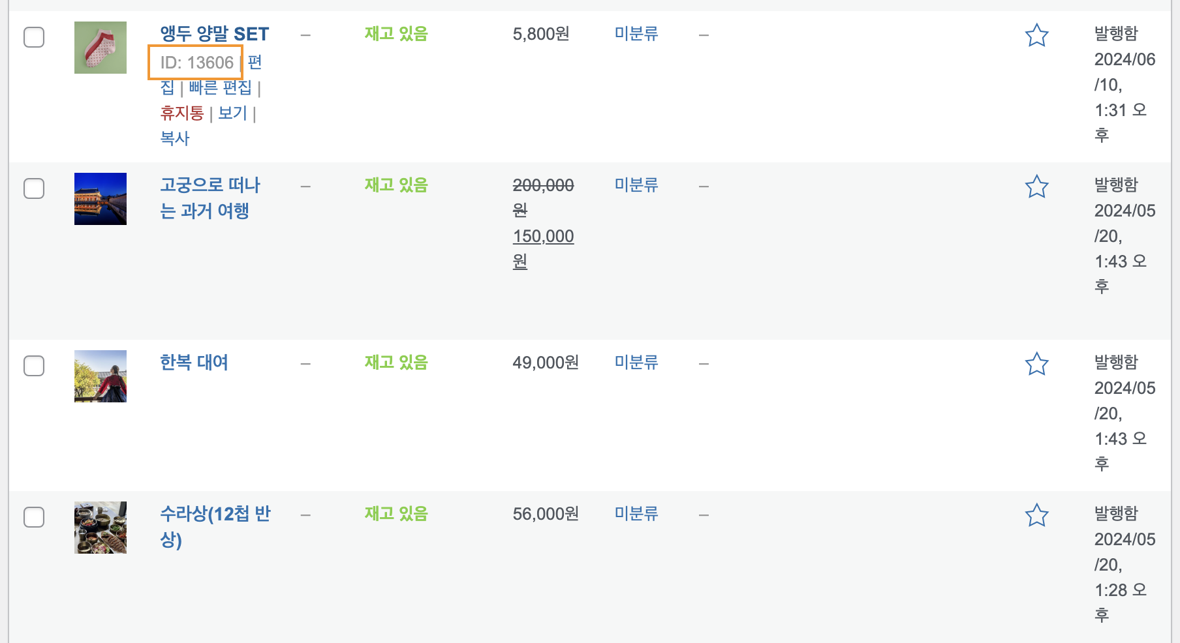The height and width of the screenshot is (643, 1180).
Task: Open the socks product thumbnail image
Action: [101, 48]
